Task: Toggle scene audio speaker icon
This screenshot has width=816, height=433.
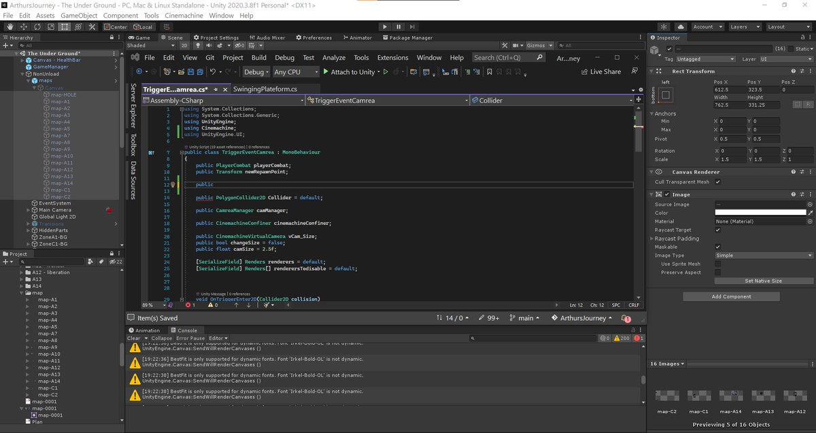Action: pyautogui.click(x=210, y=46)
